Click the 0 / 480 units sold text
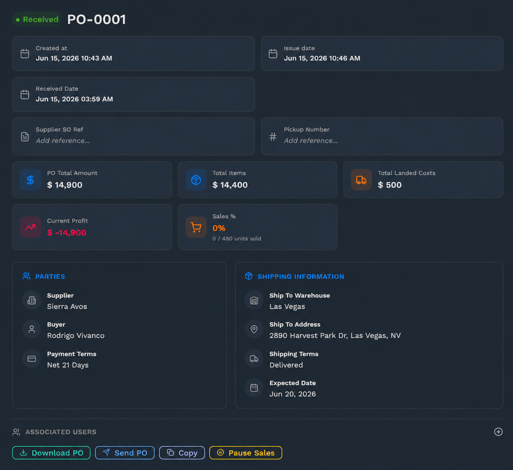This screenshot has width=513, height=470. 237,239
